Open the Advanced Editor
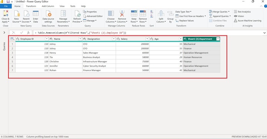This screenshot has height=139, width=267. click(93, 16)
